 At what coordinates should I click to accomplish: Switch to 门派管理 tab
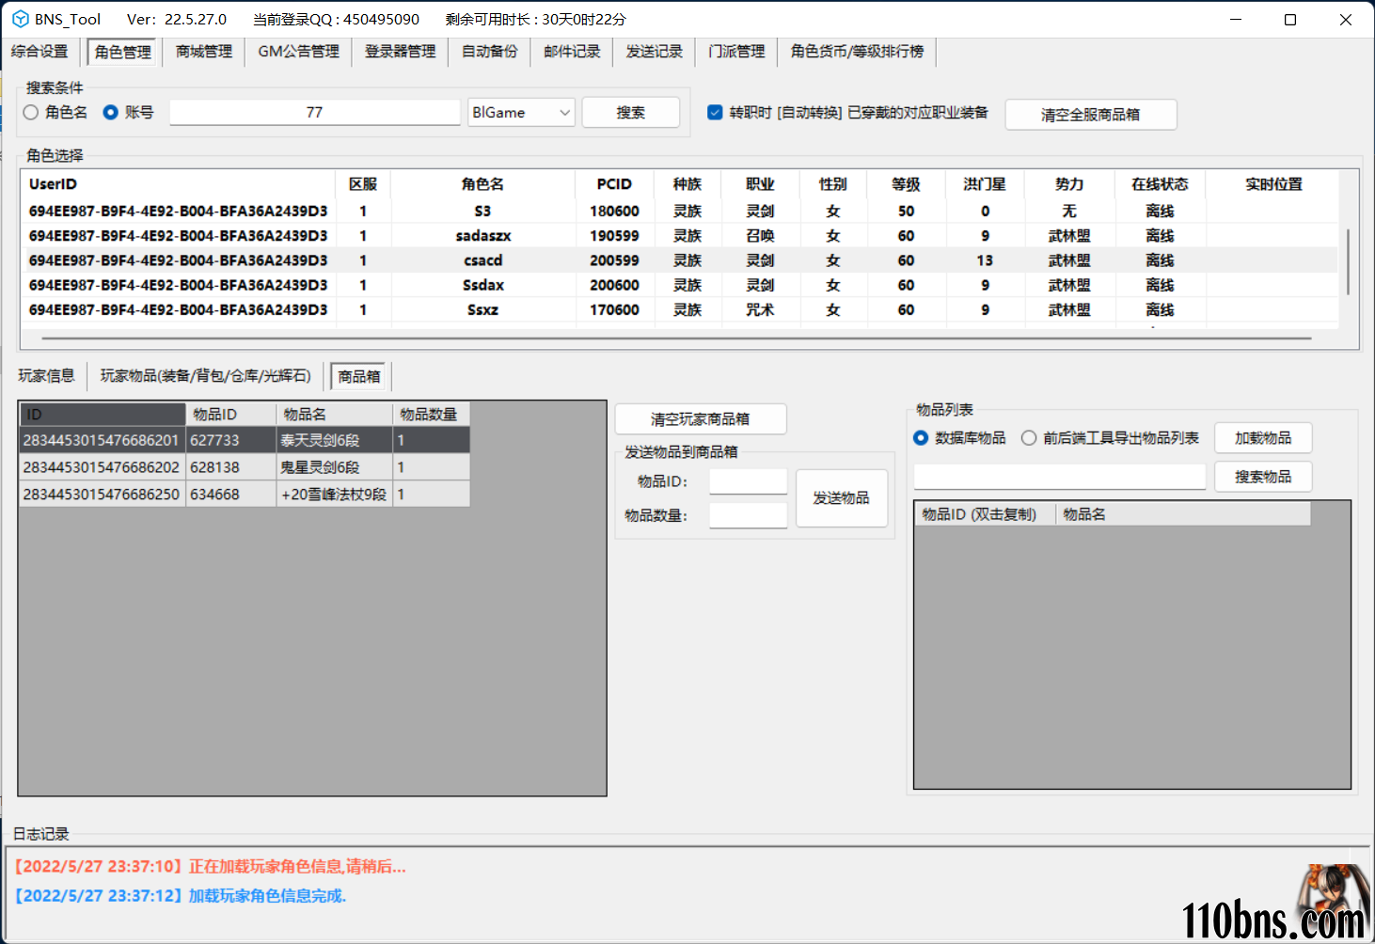[x=737, y=52]
